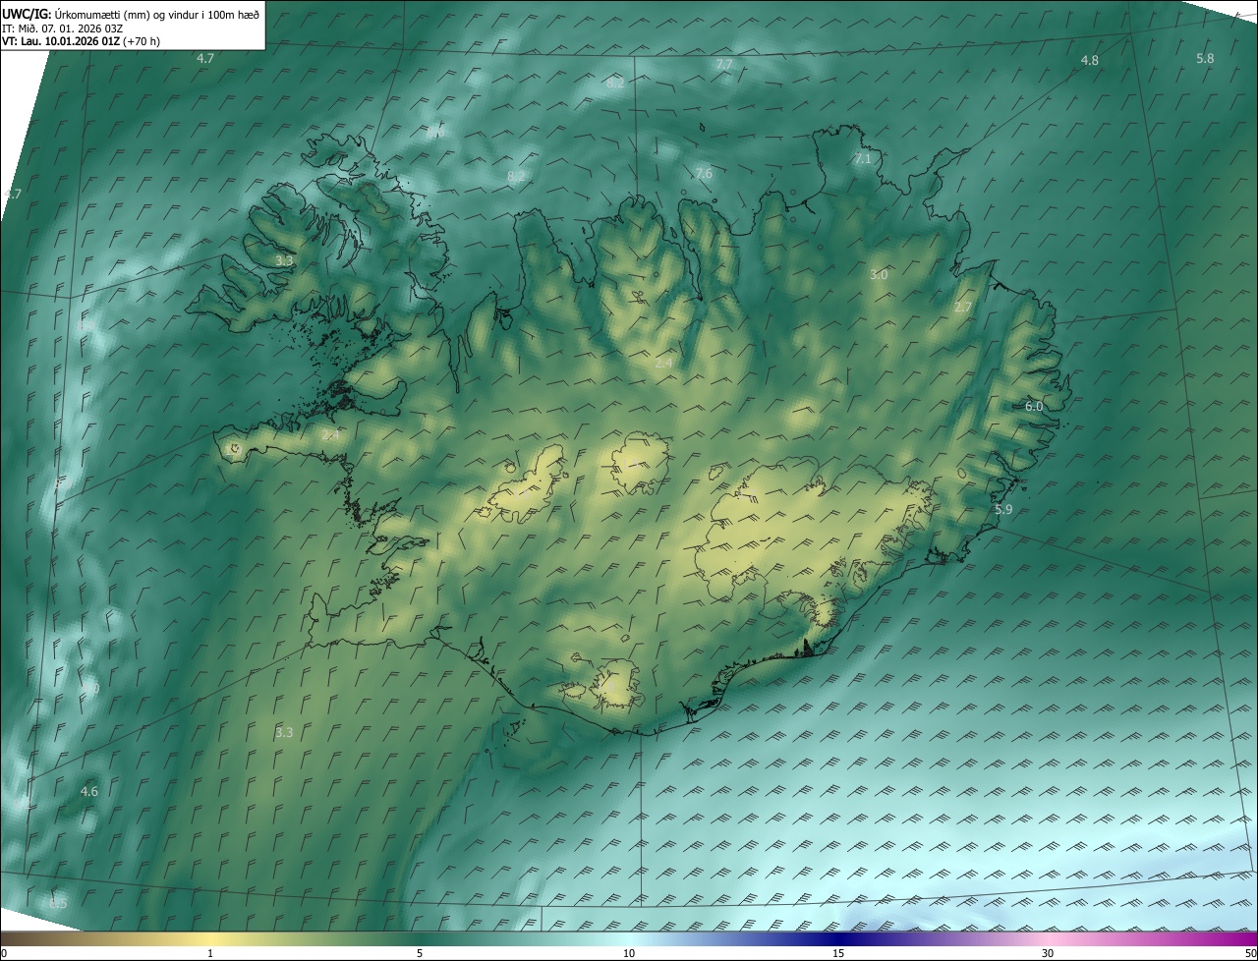Click the colorbar tick label '1'
The width and height of the screenshot is (1258, 961).
coord(210,953)
